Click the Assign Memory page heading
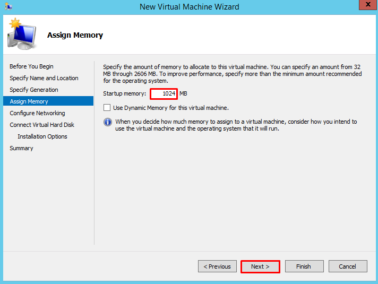Image resolution: width=378 pixels, height=284 pixels. click(75, 35)
